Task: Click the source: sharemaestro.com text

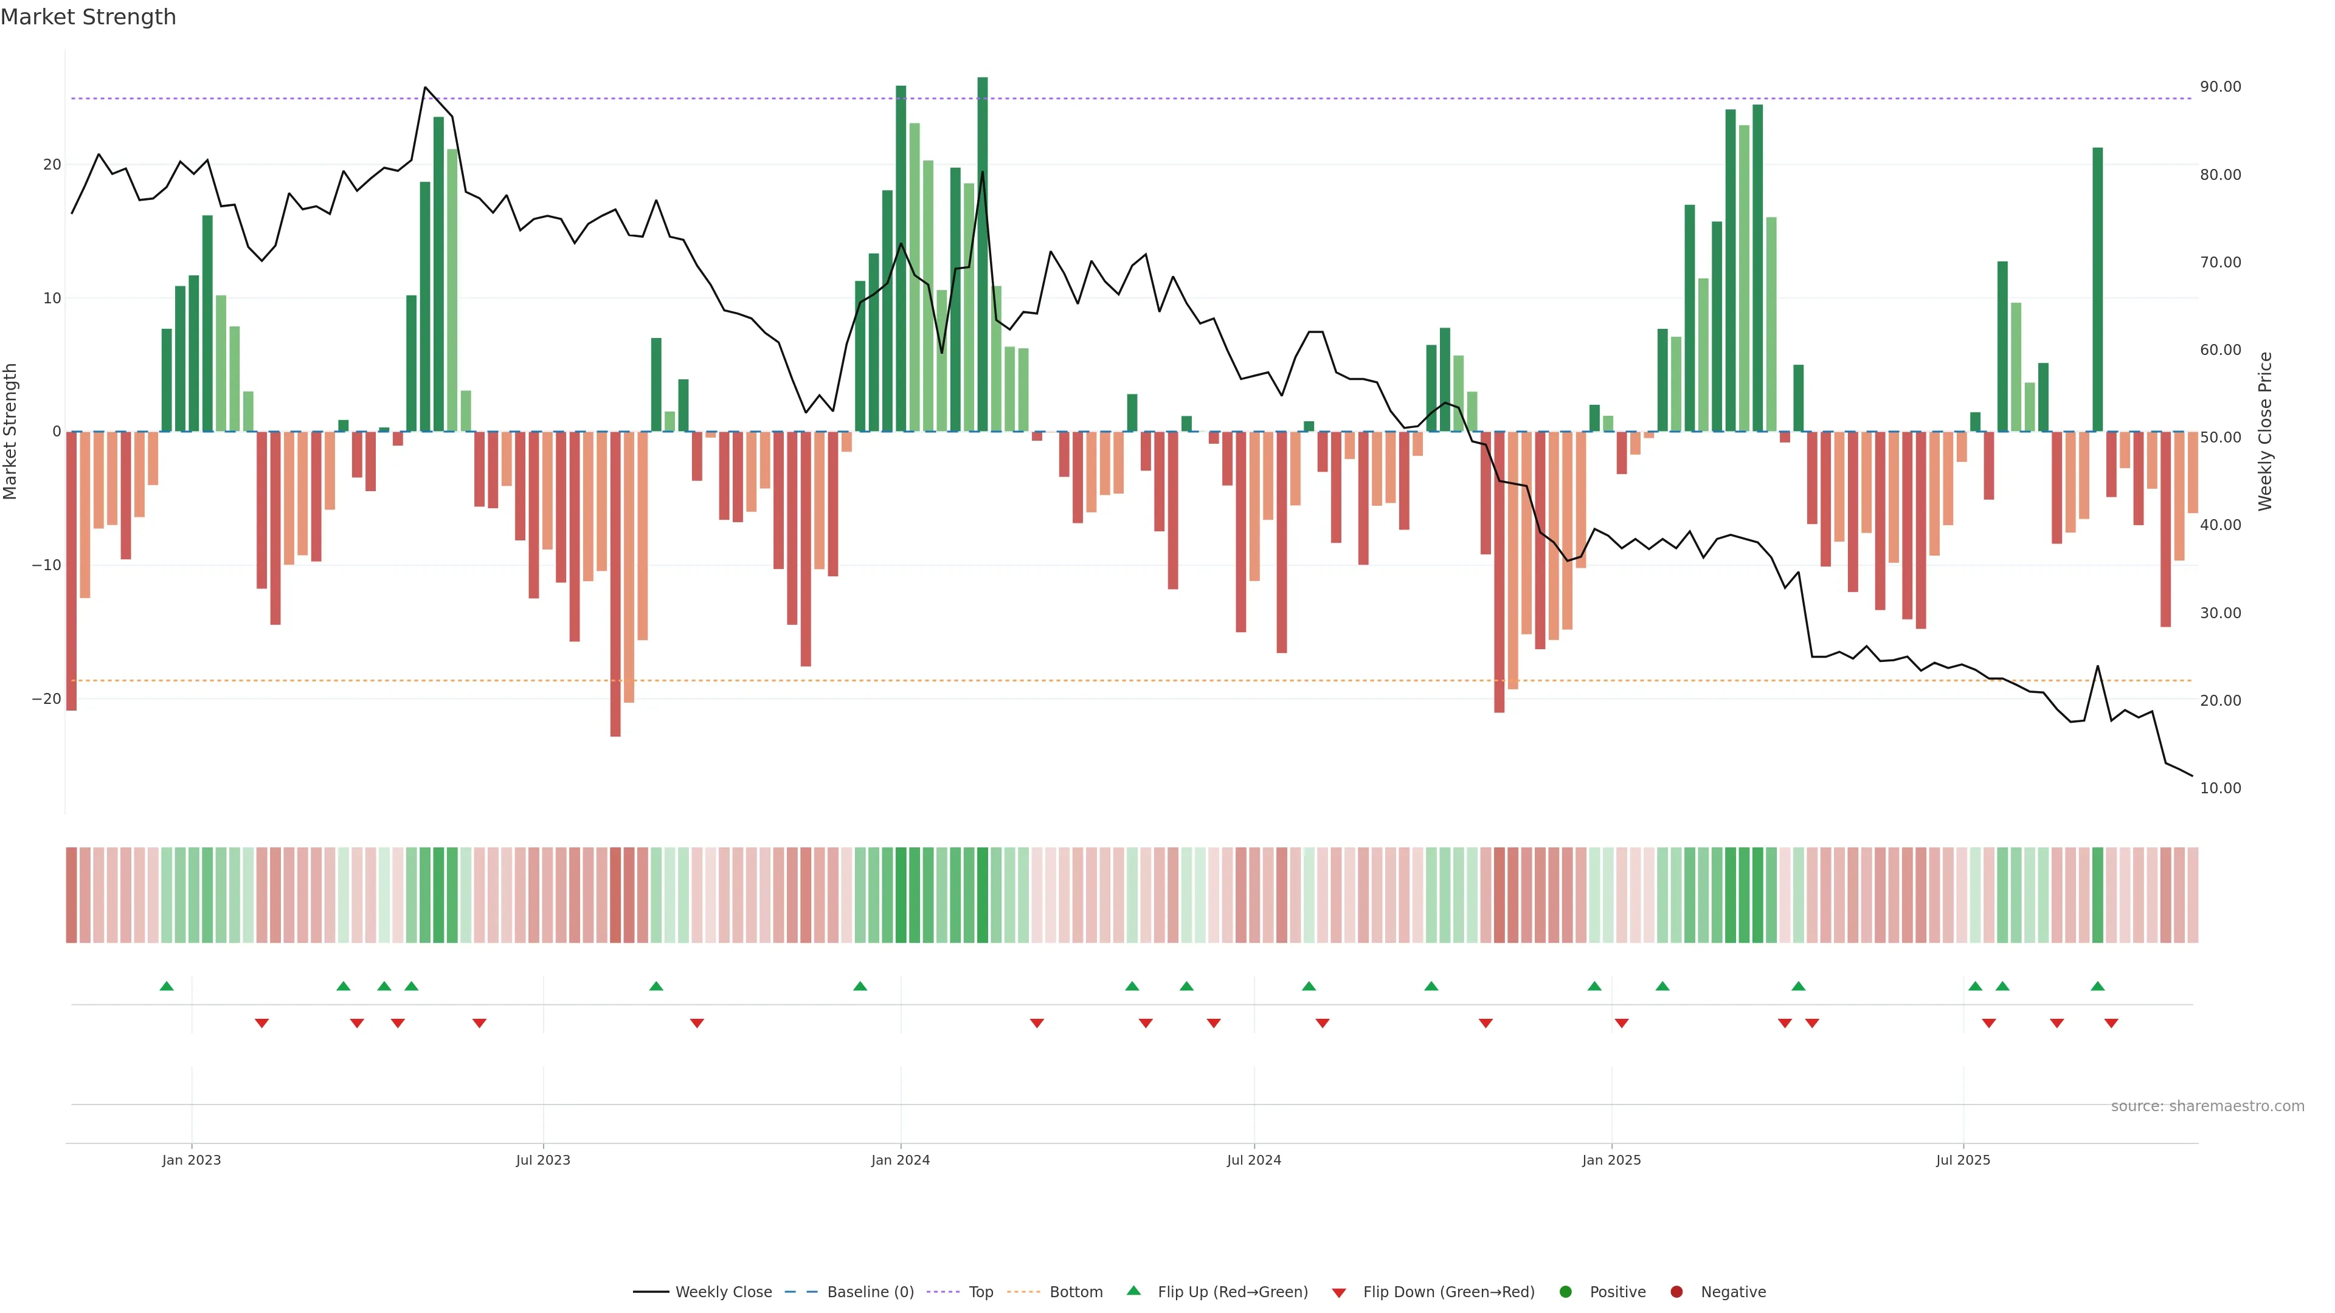Action: [2207, 1106]
